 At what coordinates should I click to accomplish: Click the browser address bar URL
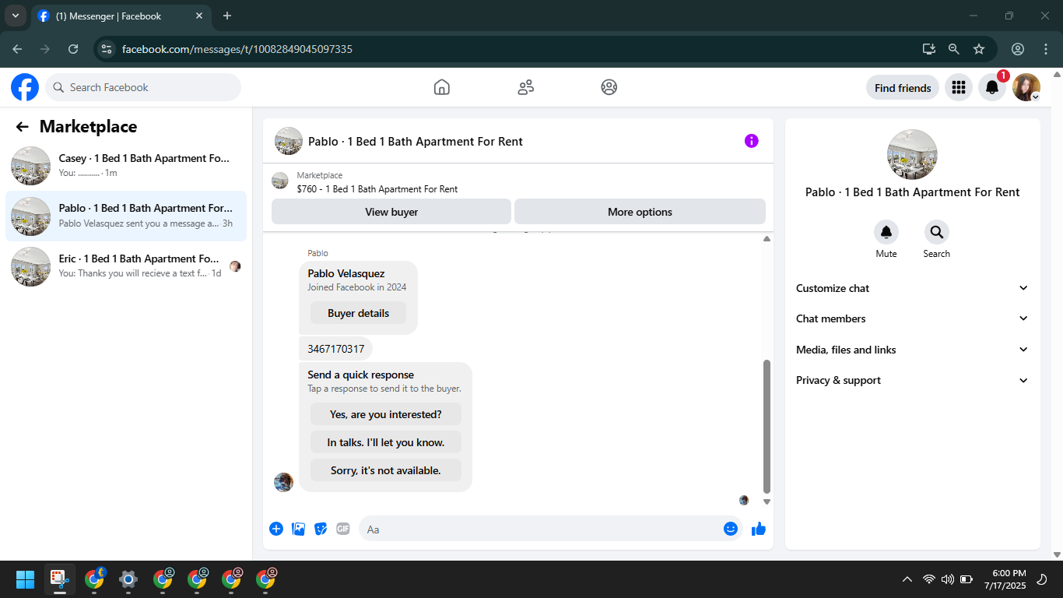pyautogui.click(x=237, y=49)
